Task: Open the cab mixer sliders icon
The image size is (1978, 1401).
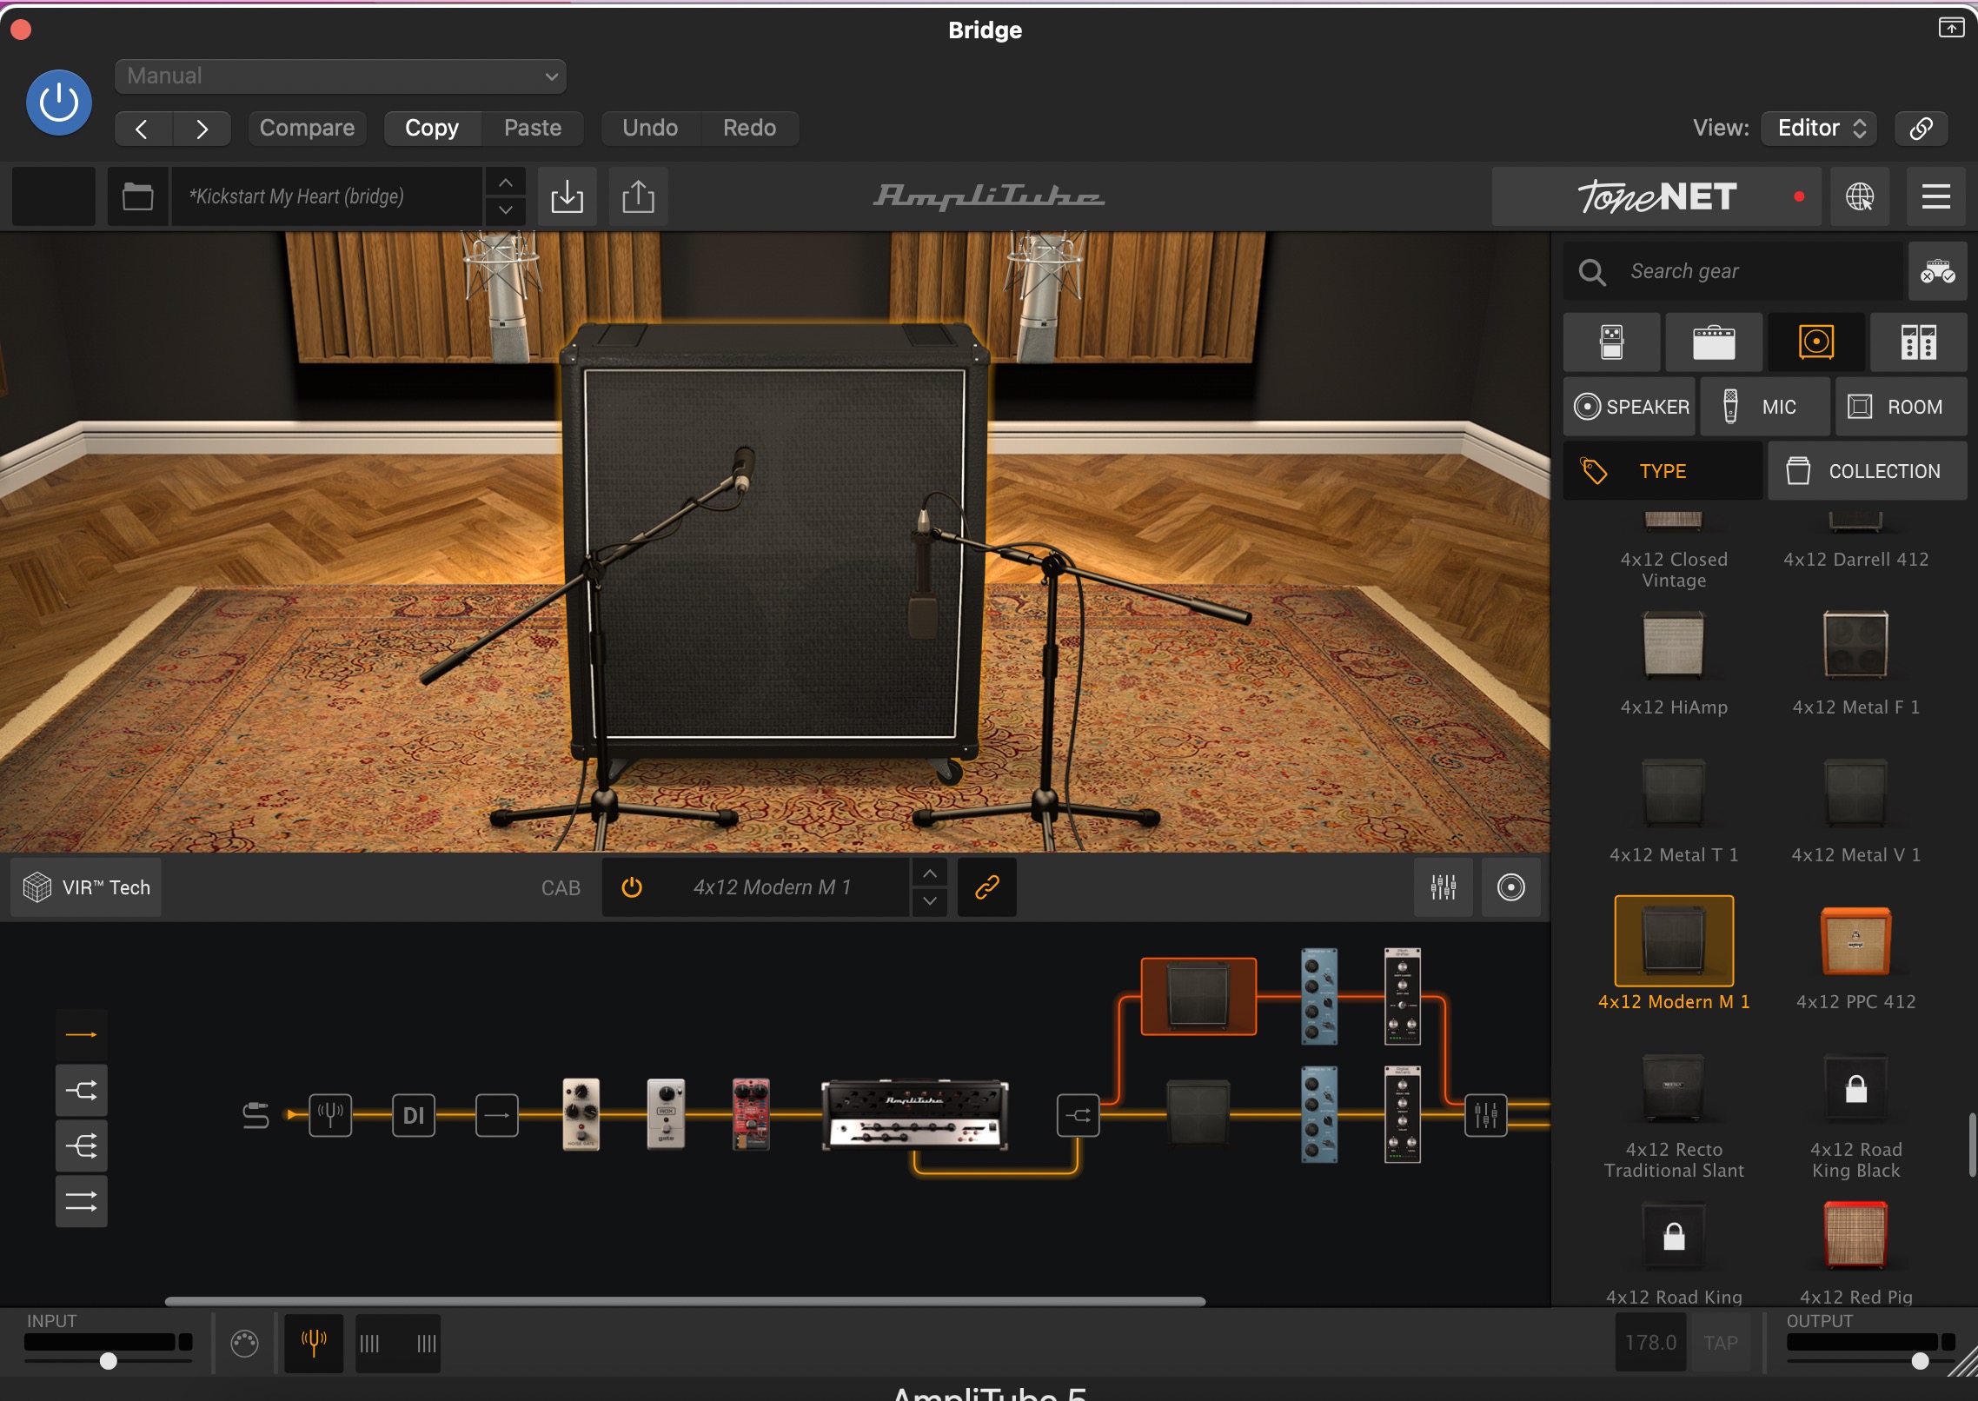Action: tap(1444, 887)
